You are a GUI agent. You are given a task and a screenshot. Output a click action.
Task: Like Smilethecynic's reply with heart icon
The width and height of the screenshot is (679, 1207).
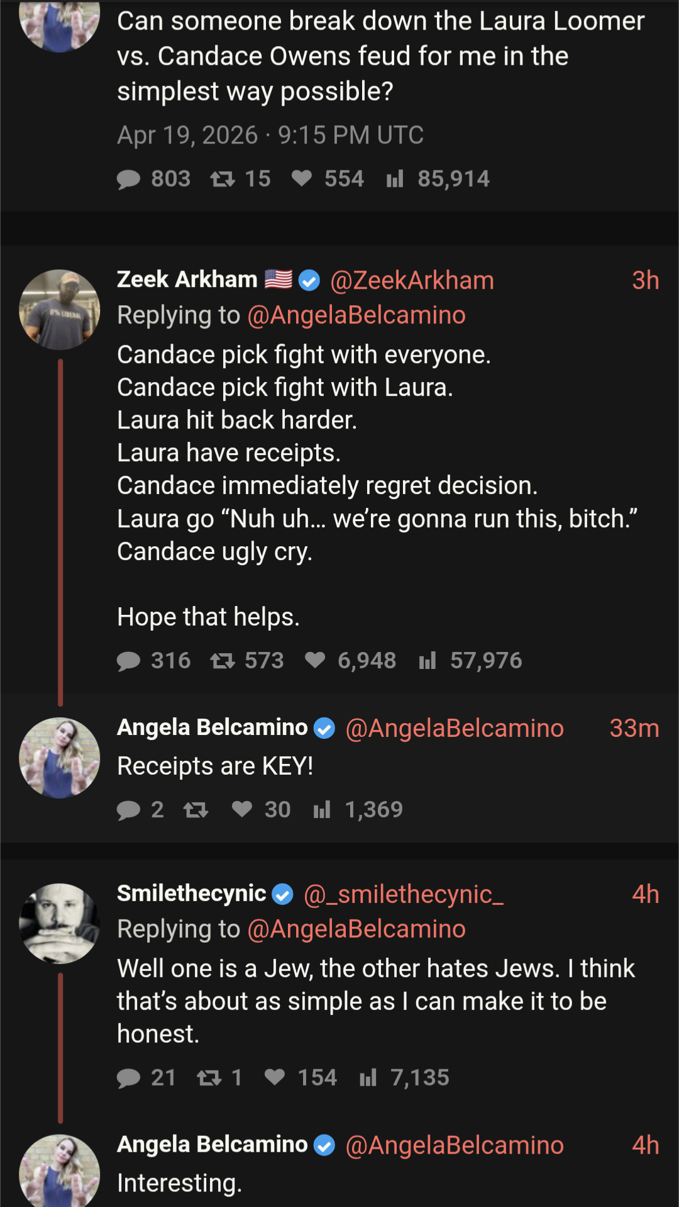point(275,1077)
